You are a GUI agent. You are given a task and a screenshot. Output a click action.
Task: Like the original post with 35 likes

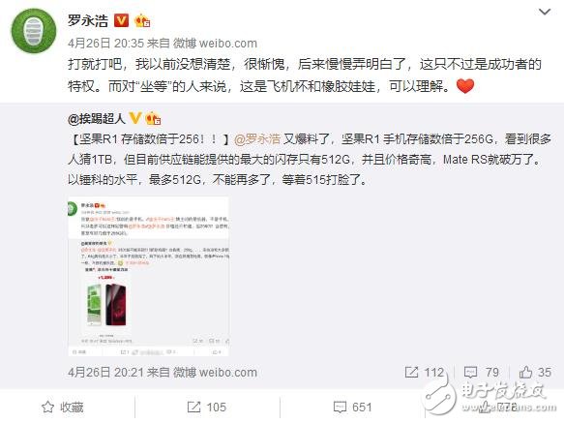535,373
